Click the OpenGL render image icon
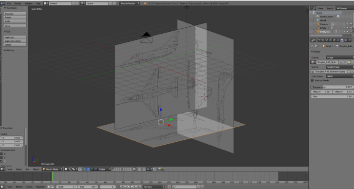354x189 pixels. pyautogui.click(x=159, y=169)
